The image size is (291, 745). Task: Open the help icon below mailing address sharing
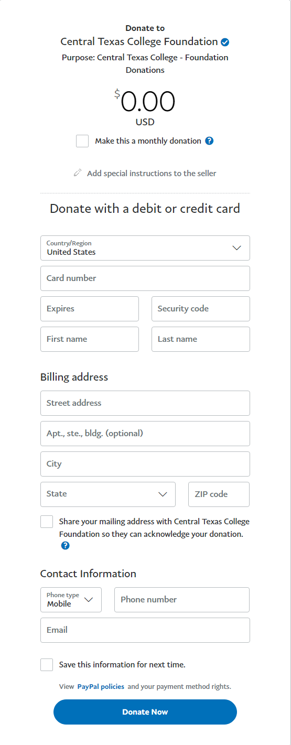[x=65, y=545]
